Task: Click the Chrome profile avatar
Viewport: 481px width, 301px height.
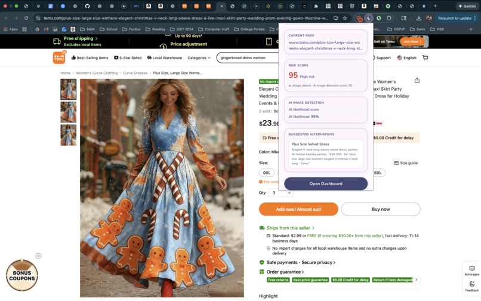Action: point(429,18)
